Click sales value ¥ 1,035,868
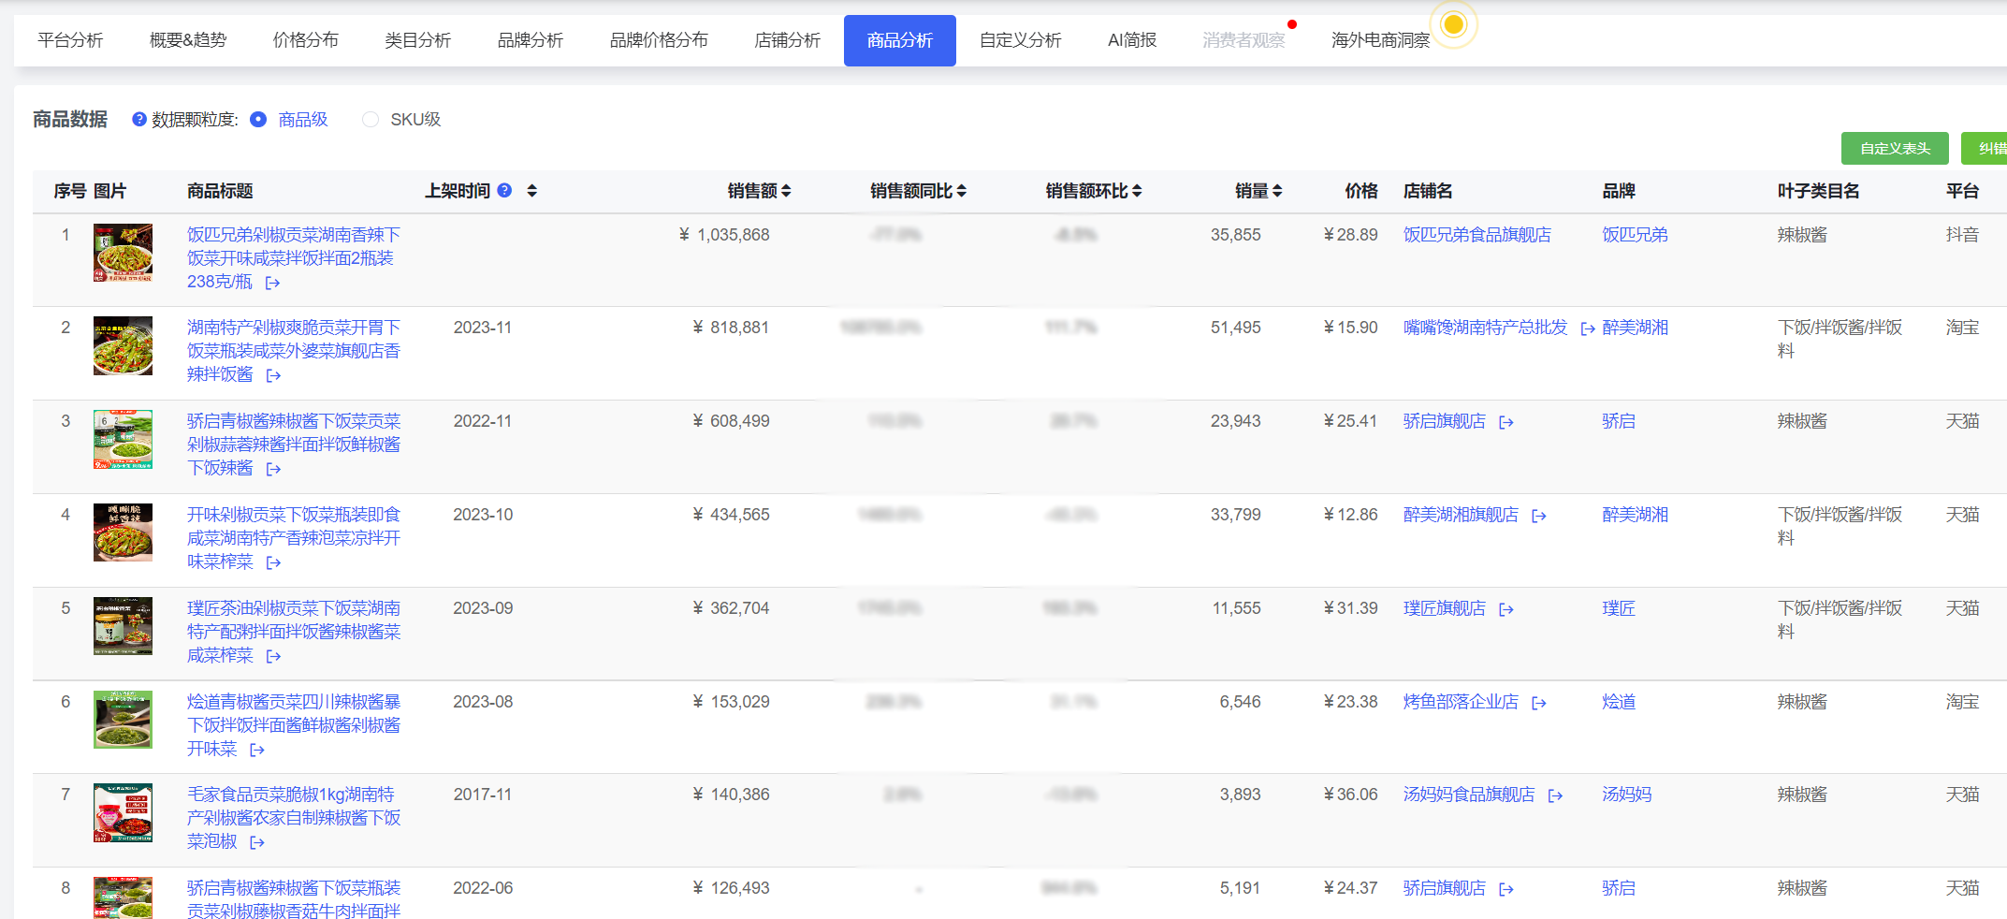Viewport: 2007px width, 919px height. (724, 235)
